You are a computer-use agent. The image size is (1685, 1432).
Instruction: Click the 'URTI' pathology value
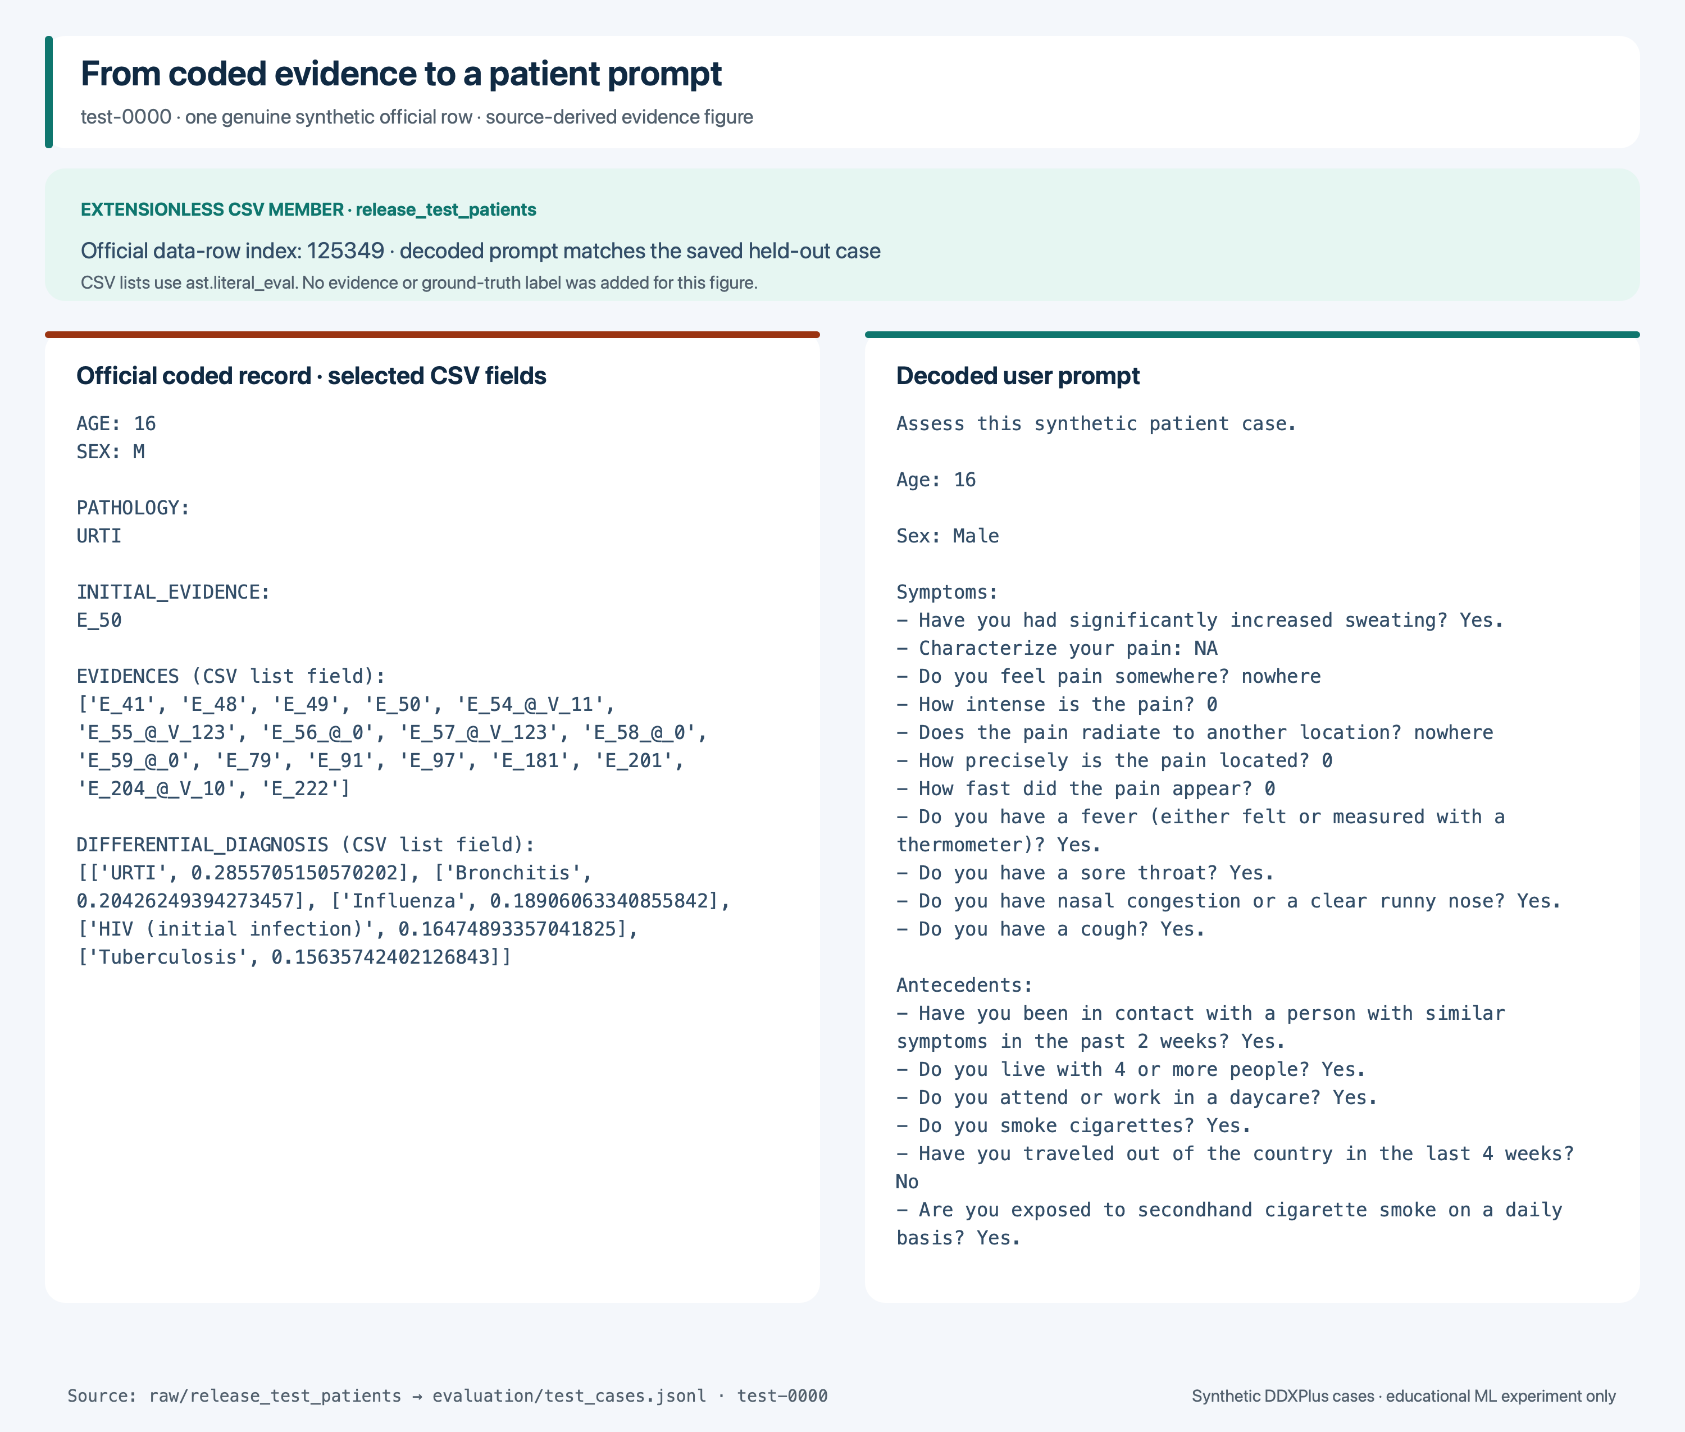[99, 536]
